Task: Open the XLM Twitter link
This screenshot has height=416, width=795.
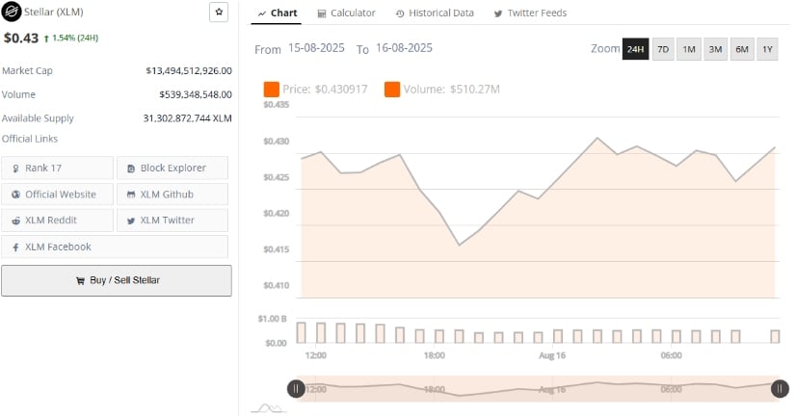Action: pyautogui.click(x=172, y=221)
